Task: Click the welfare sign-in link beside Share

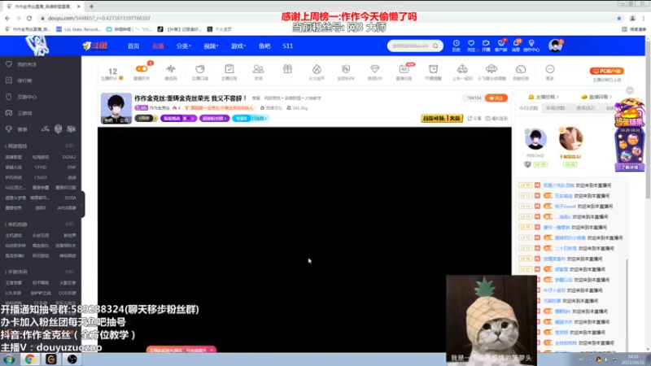Action: click(496, 118)
